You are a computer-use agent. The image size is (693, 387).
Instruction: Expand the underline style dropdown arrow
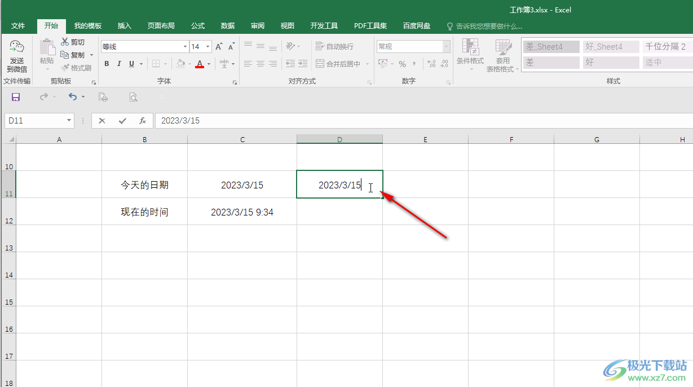pos(141,64)
